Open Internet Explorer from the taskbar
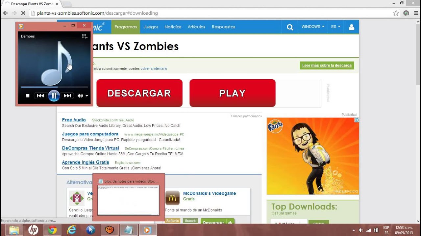 pyautogui.click(x=71, y=230)
